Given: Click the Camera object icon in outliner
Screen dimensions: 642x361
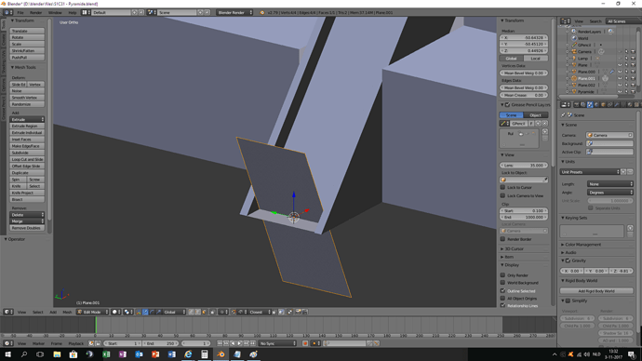Looking at the screenshot, I should 574,51.
